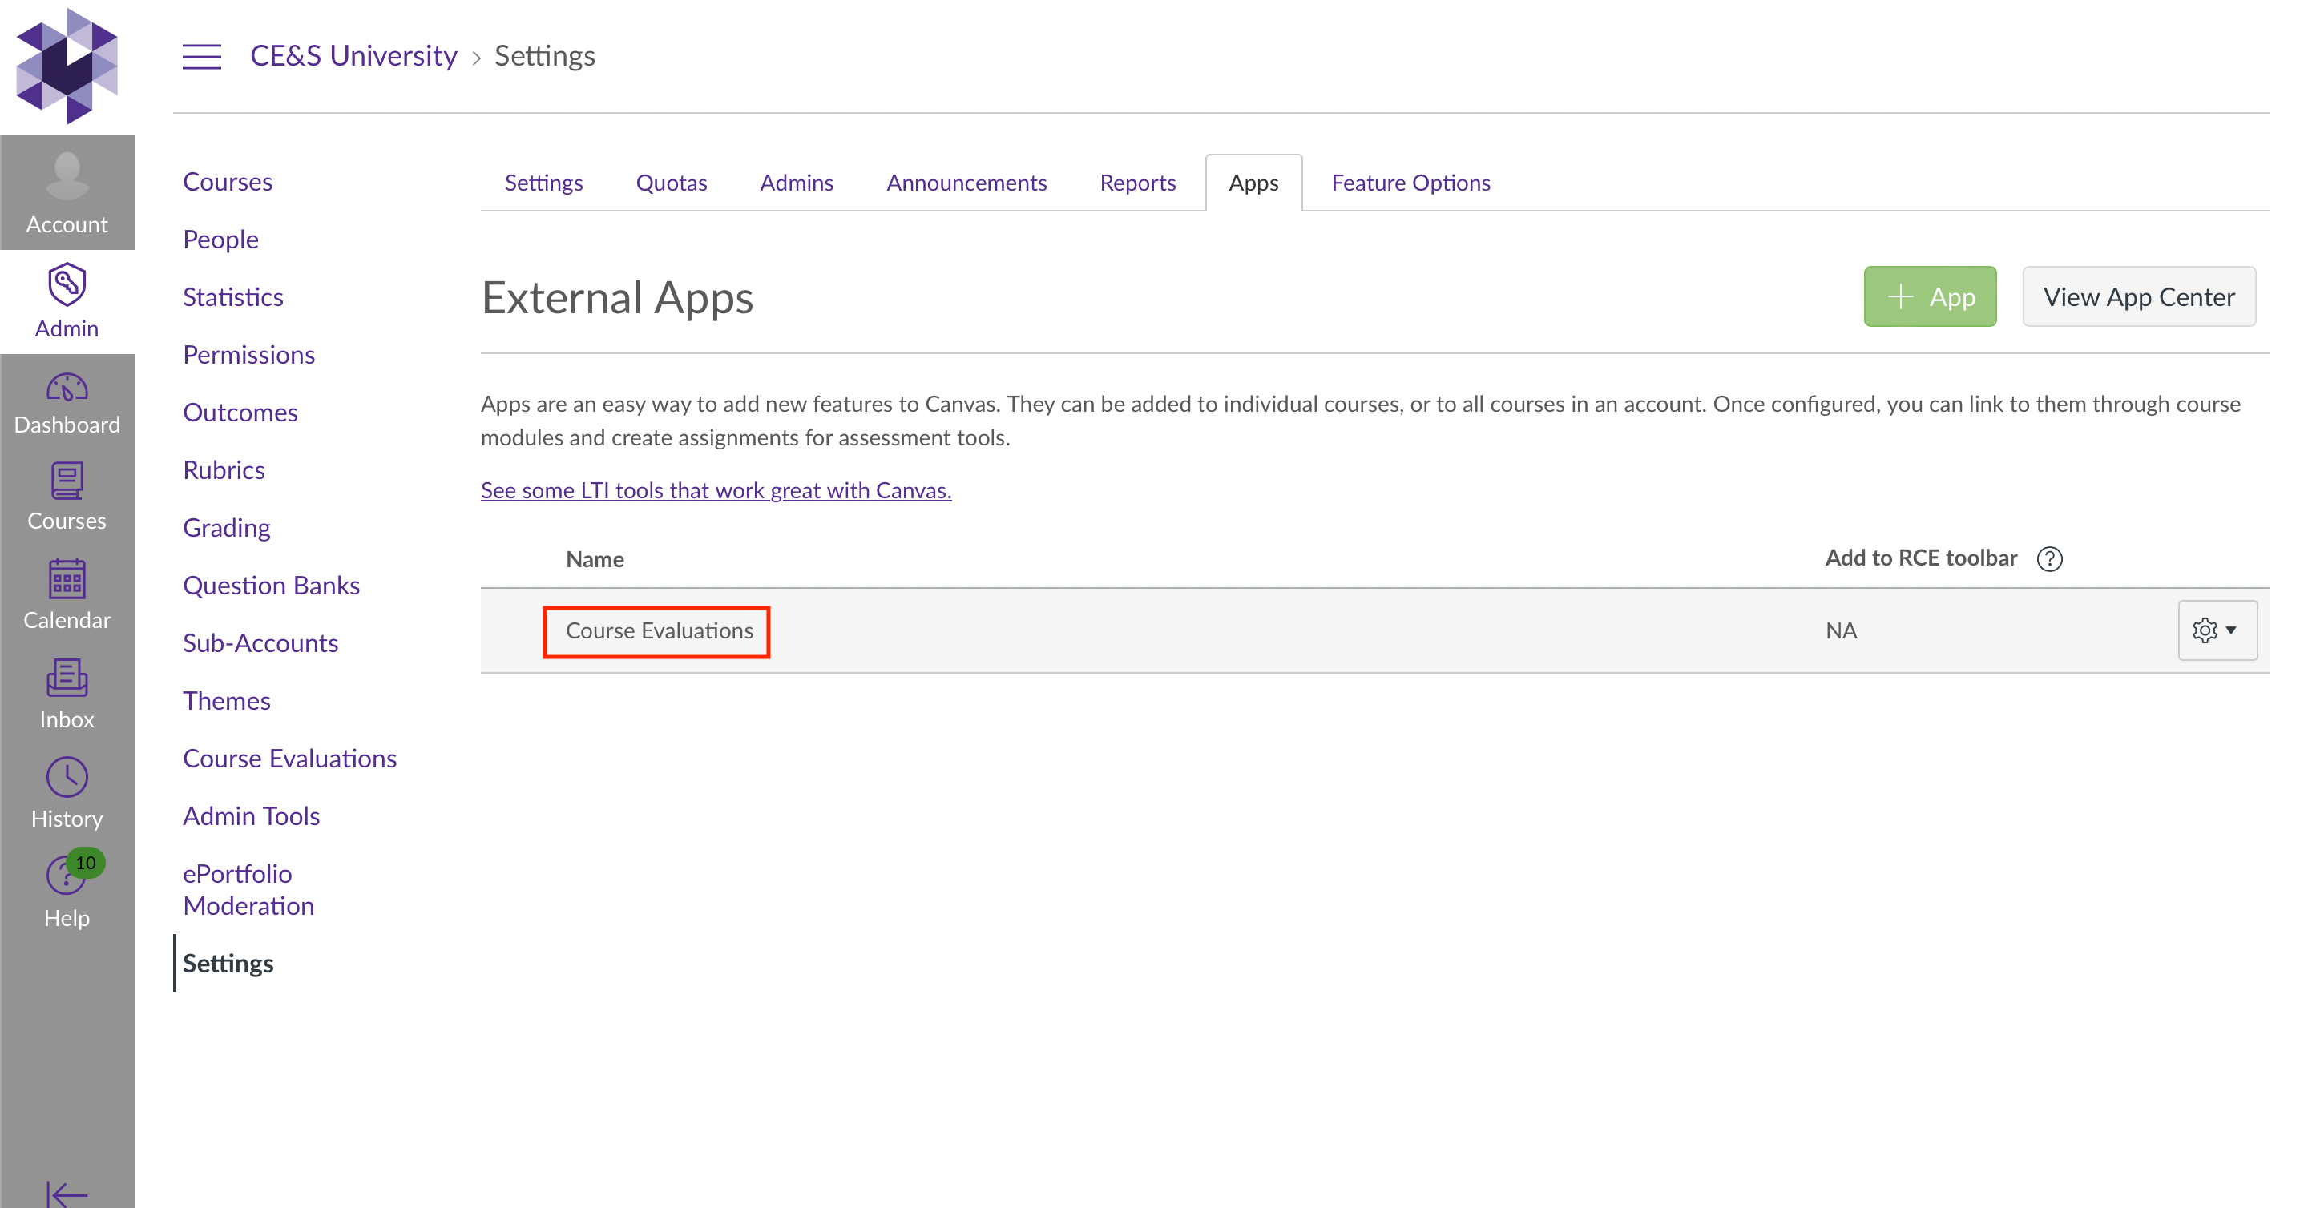Click the green App button
The width and height of the screenshot is (2300, 1208).
1930,296
